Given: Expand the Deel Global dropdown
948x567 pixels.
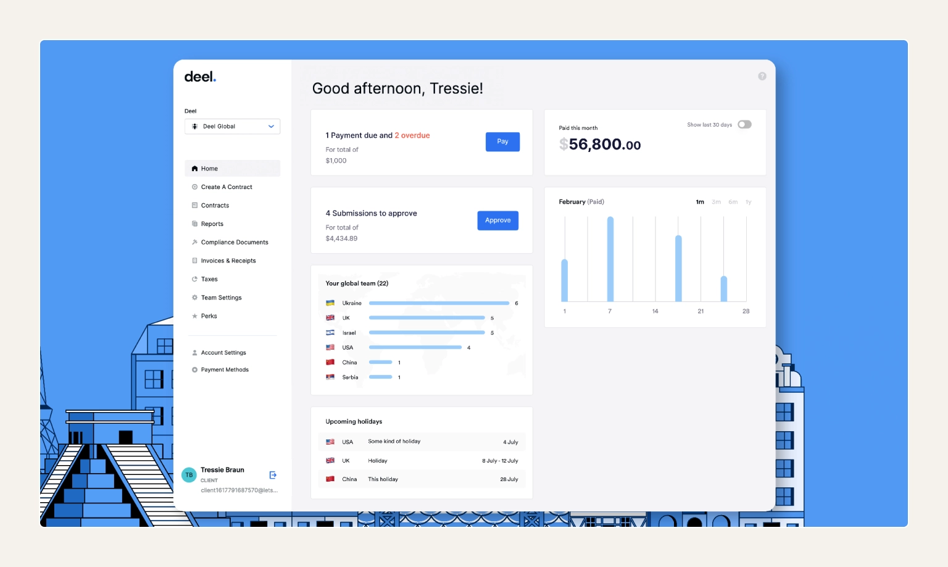Looking at the screenshot, I should (232, 127).
